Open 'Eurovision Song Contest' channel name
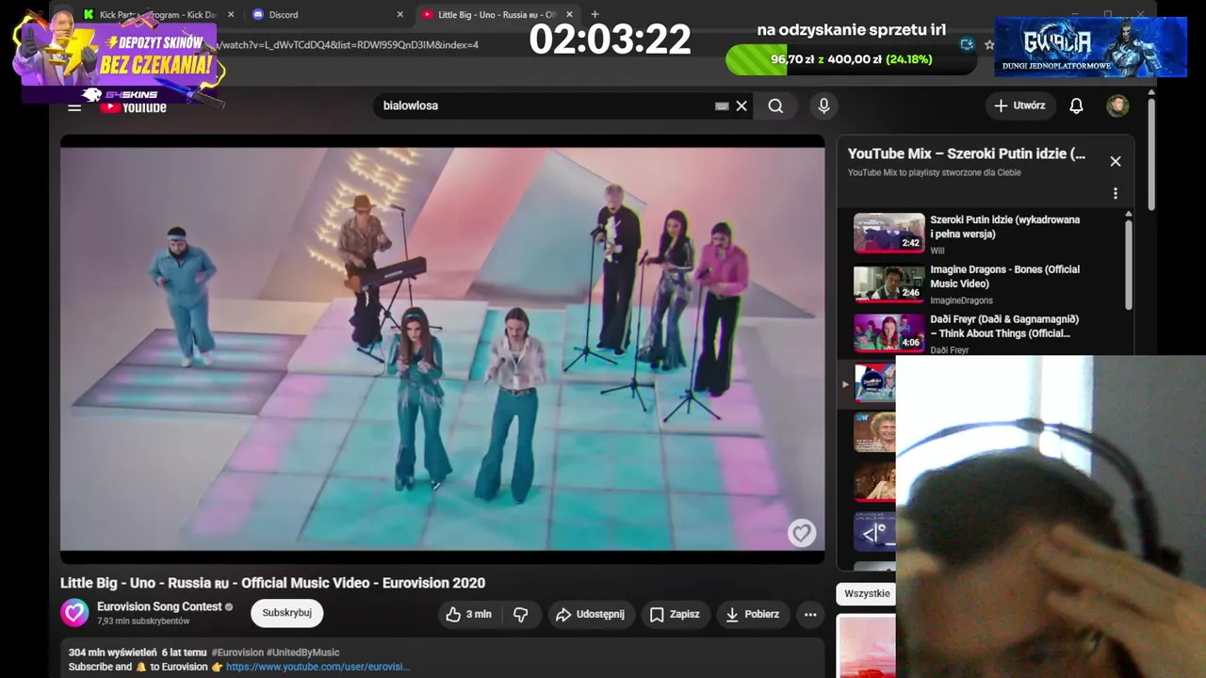Viewport: 1206px width, 678px height. [x=159, y=606]
